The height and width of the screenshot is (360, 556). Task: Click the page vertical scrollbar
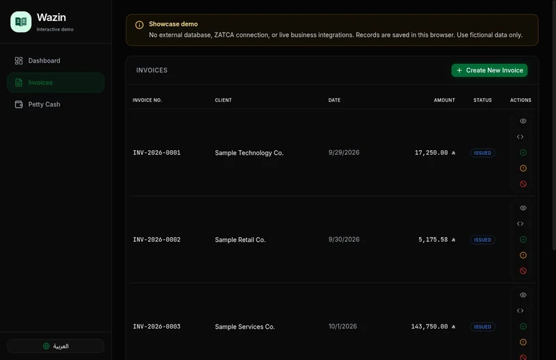(554, 126)
